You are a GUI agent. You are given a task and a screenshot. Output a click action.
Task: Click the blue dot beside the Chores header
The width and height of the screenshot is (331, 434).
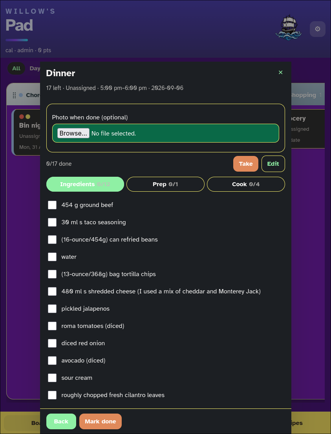point(21,95)
